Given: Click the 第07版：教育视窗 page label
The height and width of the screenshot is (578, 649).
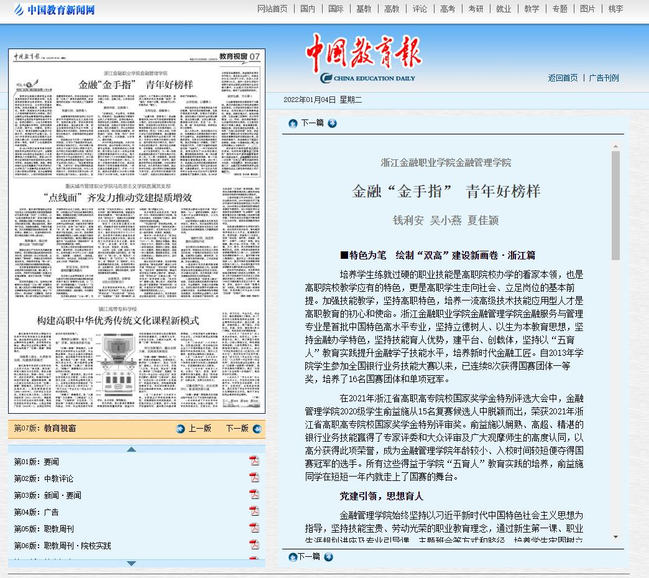Looking at the screenshot, I should click(45, 429).
